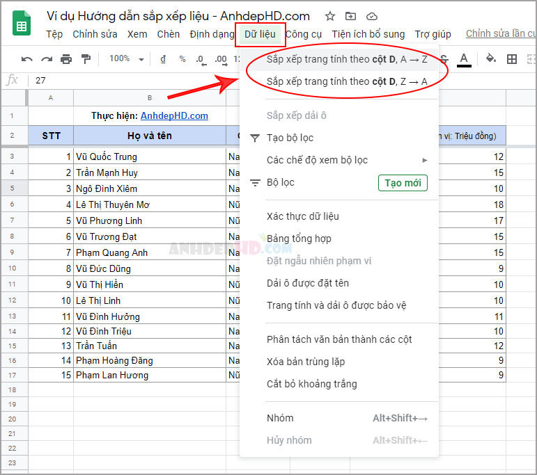Select cell Lê Thị Thuyên Mơ
537x475 pixels.
point(150,204)
